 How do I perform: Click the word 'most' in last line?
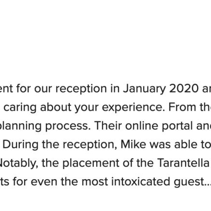tap(94, 182)
